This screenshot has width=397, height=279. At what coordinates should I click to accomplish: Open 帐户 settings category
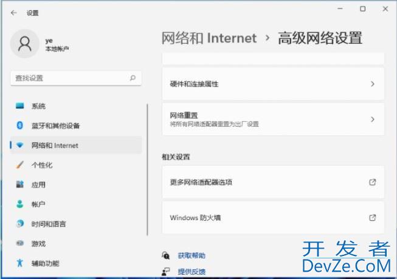point(76,204)
